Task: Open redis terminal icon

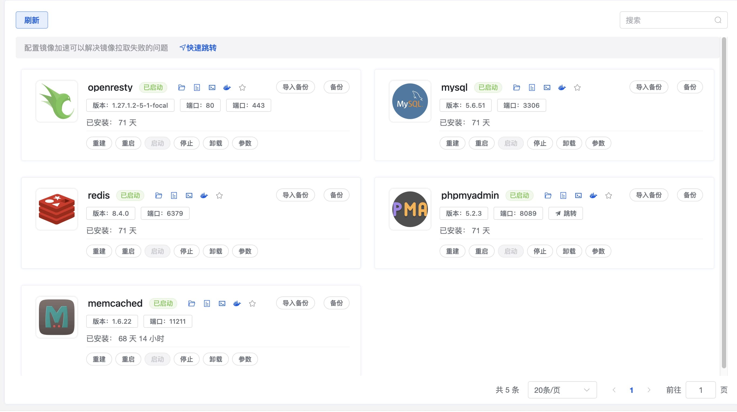Action: (189, 195)
